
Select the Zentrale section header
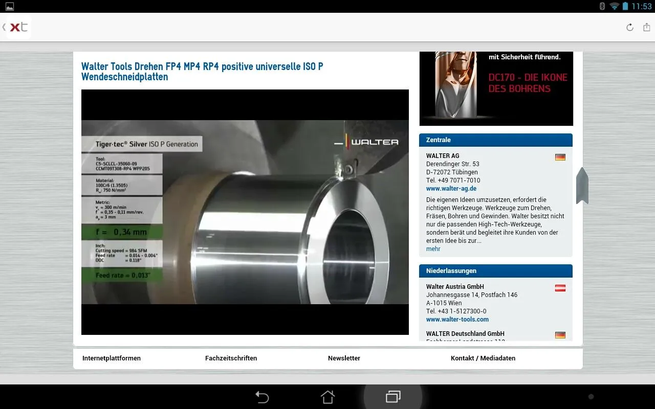pos(496,140)
